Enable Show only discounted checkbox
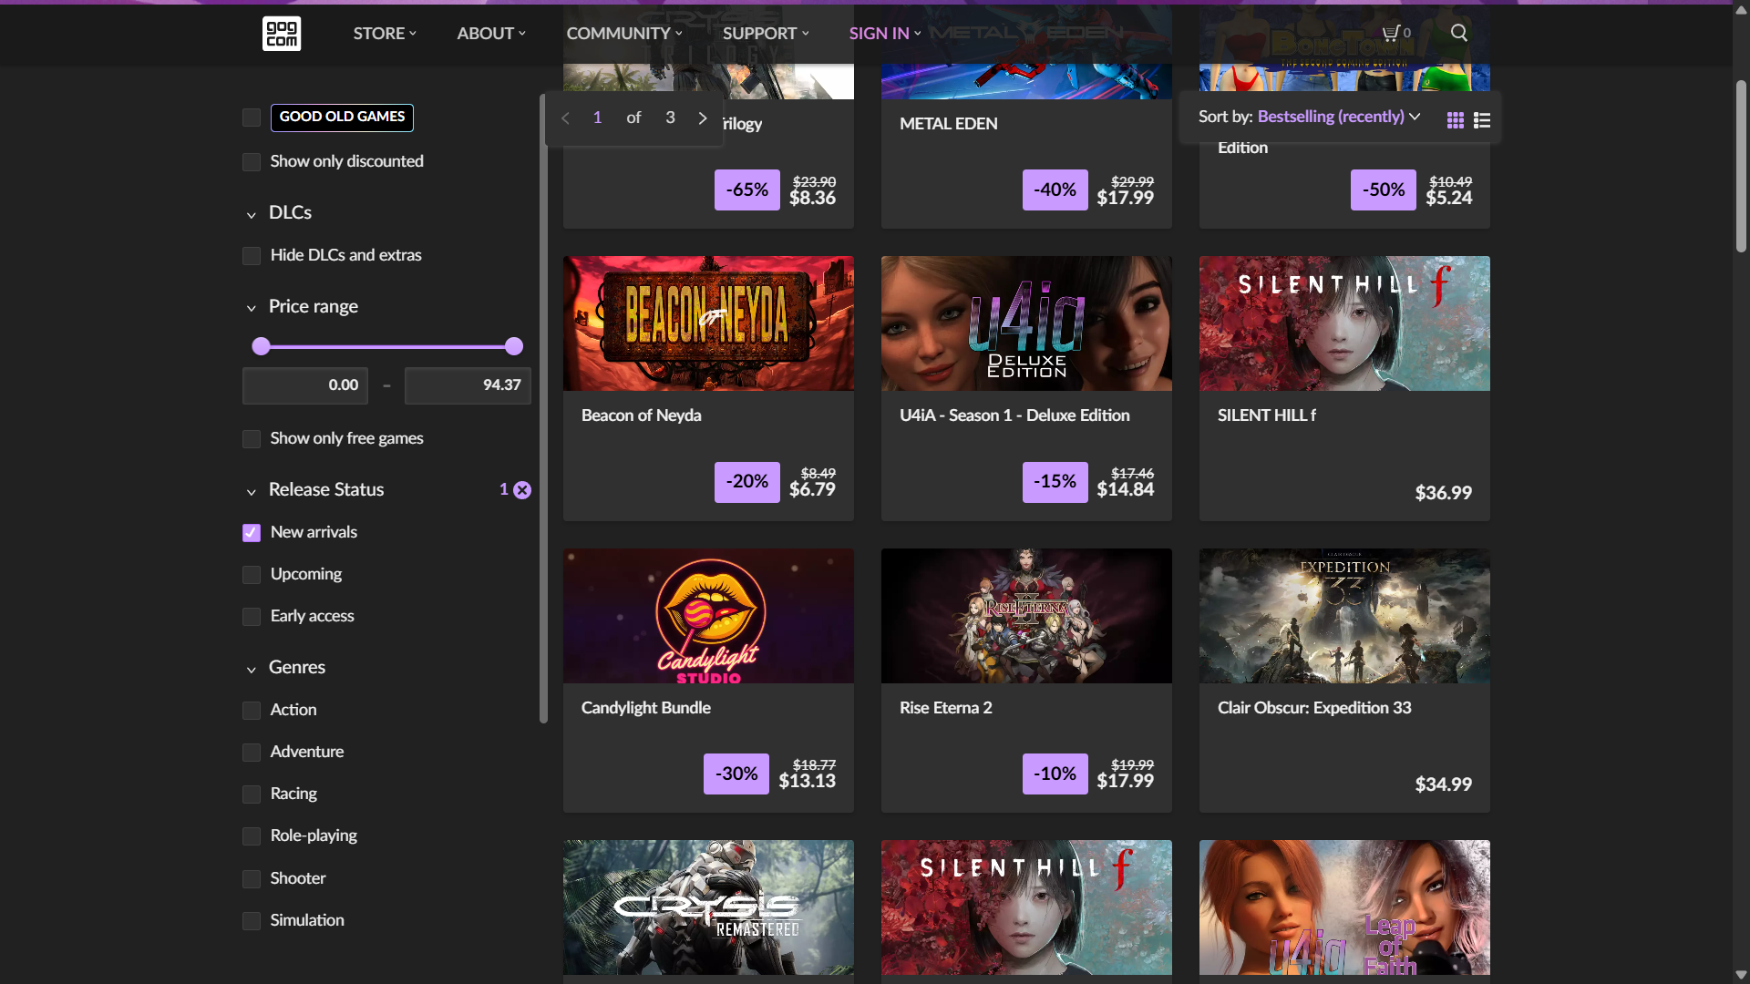The image size is (1750, 984). click(252, 162)
